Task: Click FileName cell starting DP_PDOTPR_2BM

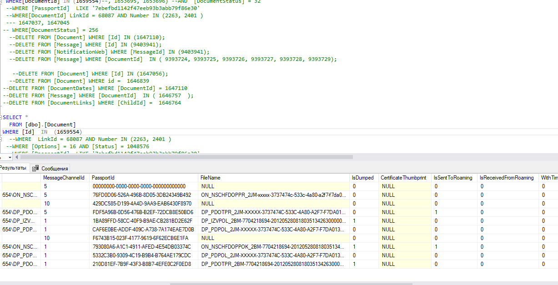Action: click(x=275, y=264)
